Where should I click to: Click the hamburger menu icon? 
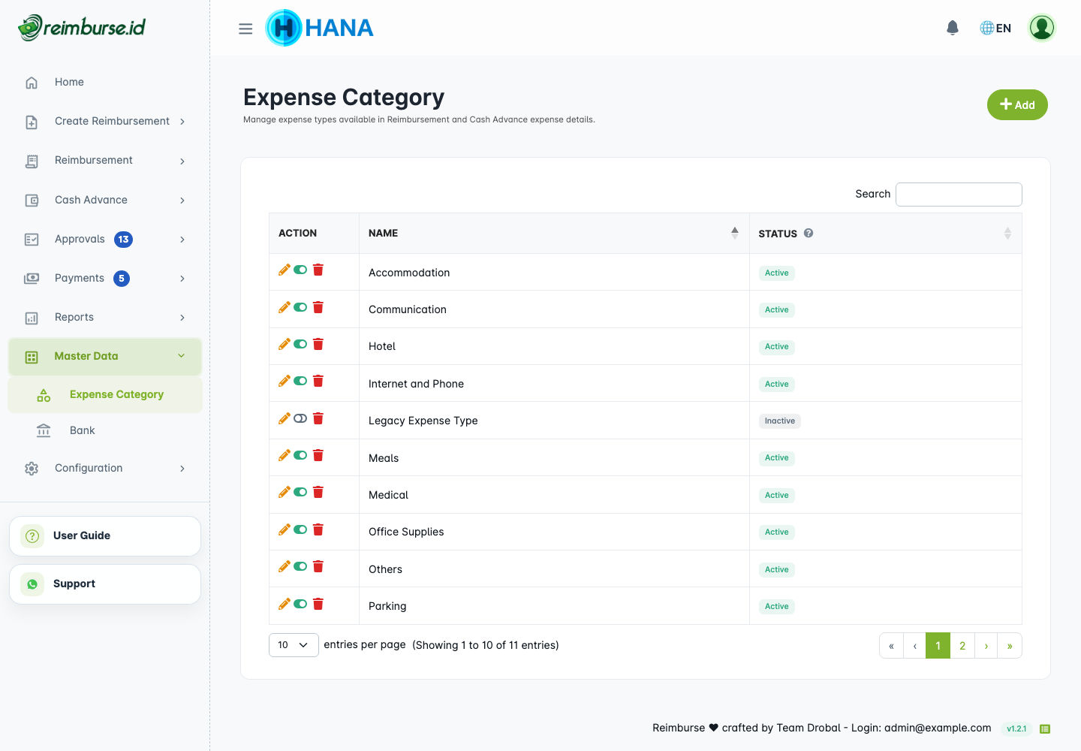coord(245,29)
